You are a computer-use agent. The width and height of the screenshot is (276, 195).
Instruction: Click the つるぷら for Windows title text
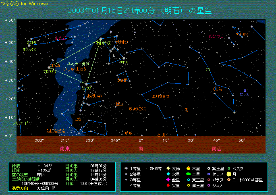pos(24,4)
